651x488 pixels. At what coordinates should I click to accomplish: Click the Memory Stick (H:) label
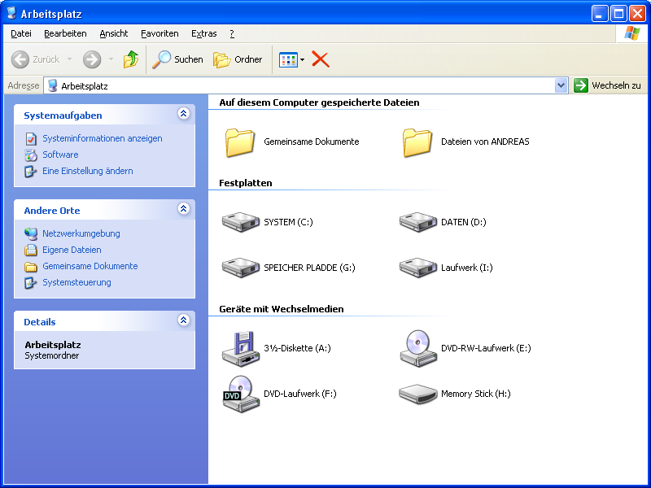(476, 394)
